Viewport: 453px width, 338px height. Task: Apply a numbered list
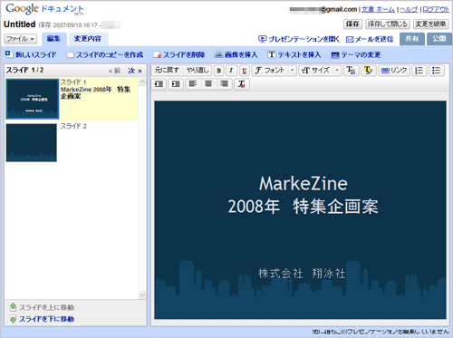(x=419, y=71)
